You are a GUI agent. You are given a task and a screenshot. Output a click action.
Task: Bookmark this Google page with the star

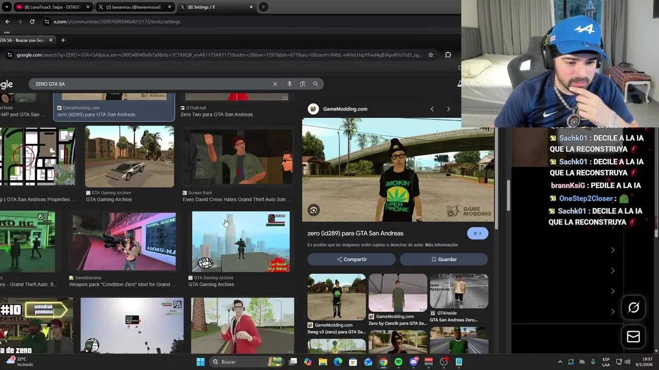(x=431, y=55)
